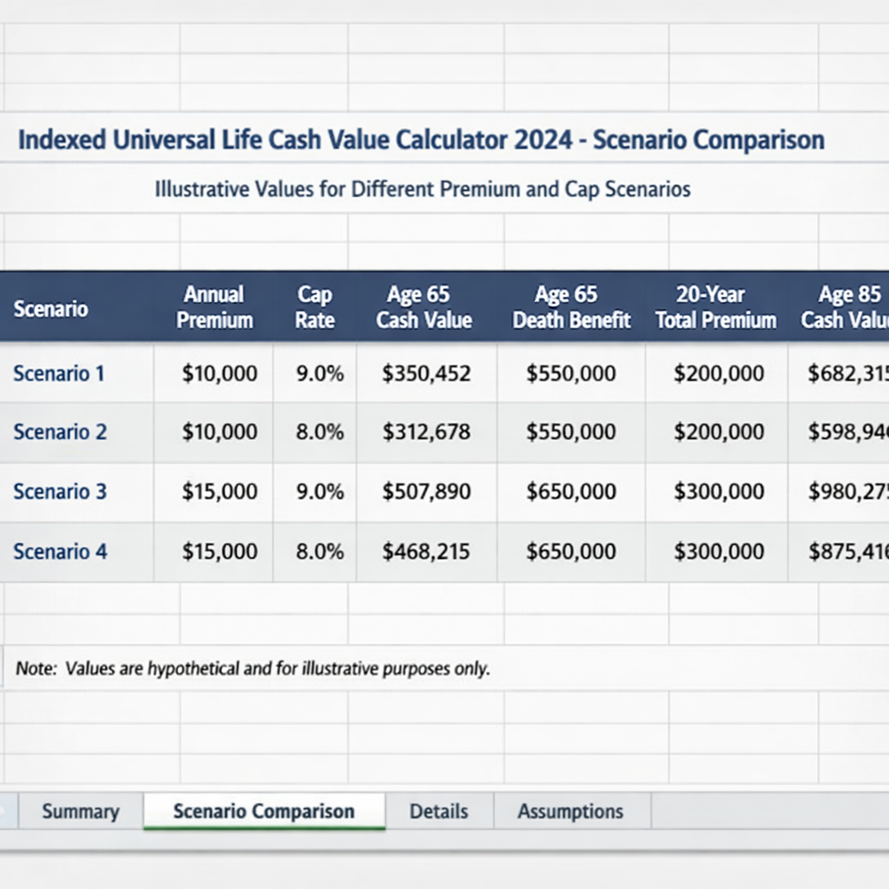Select the Scenario 3 row label
Viewport: 889px width, 889px height.
click(x=60, y=491)
